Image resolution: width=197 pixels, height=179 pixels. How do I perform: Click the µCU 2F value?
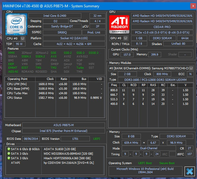pyautogui.click(x=97, y=26)
